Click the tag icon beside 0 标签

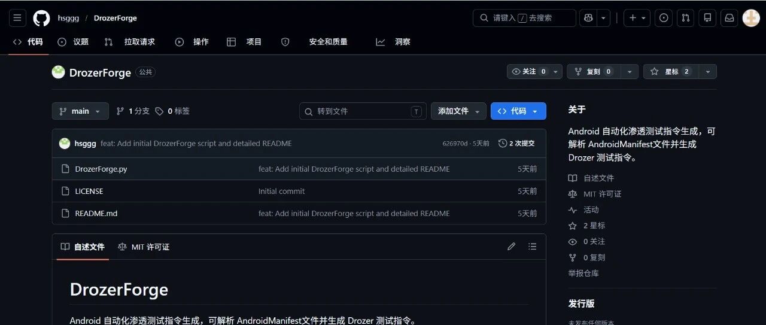[159, 111]
